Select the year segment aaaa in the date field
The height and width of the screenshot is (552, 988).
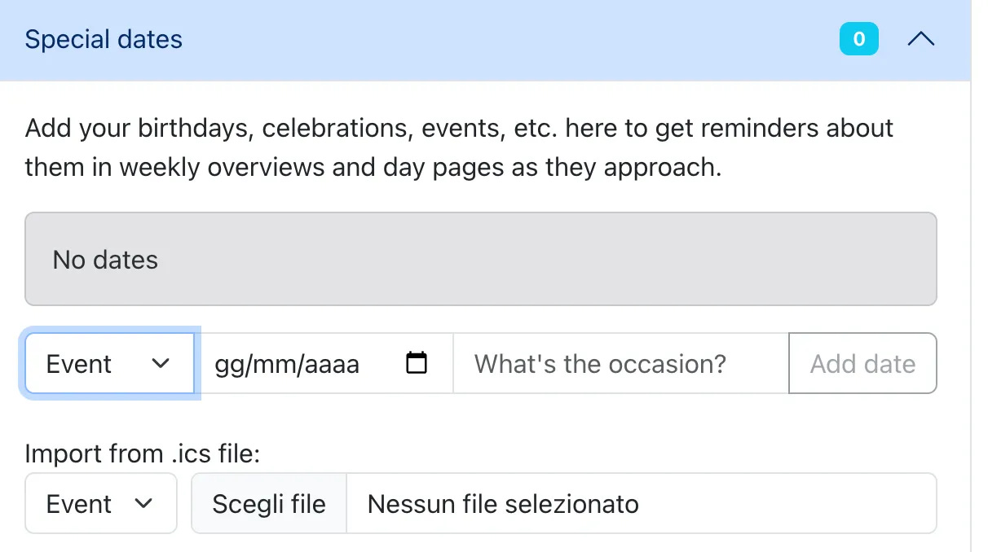[x=332, y=365]
